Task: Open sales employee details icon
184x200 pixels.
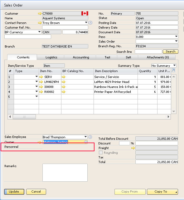Action: [90, 137]
